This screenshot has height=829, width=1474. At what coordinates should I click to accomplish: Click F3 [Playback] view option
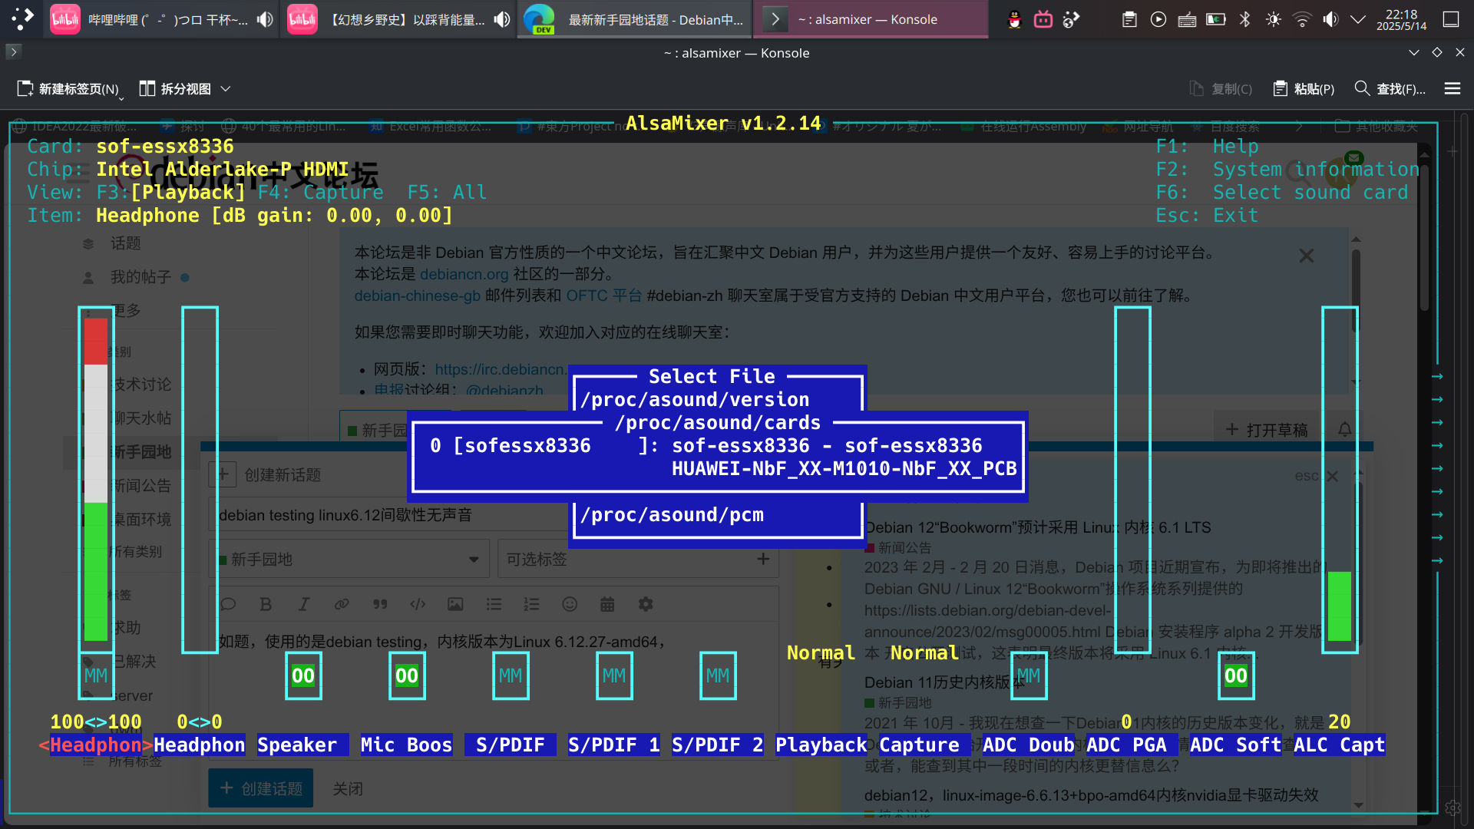pyautogui.click(x=170, y=193)
